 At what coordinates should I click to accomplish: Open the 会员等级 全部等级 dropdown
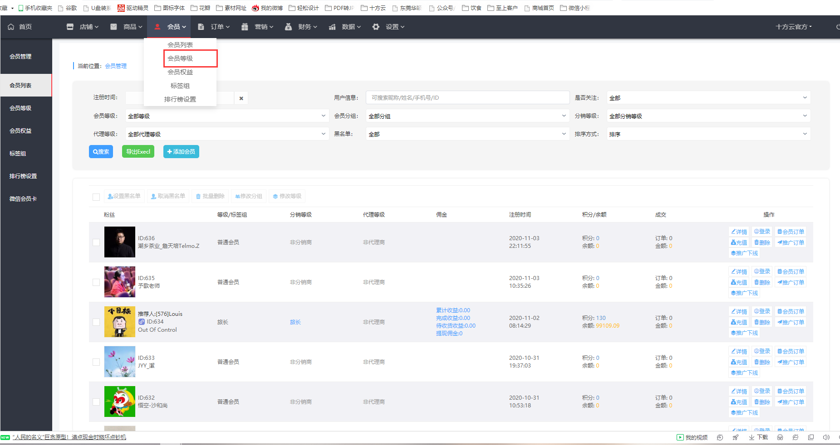227,116
